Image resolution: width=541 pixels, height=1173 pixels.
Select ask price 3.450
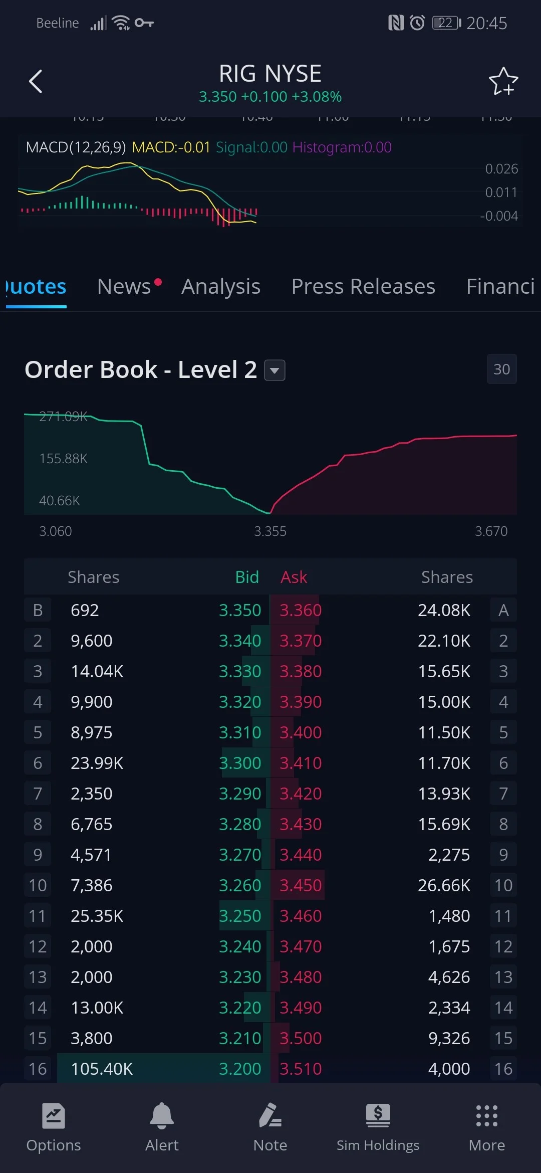301,885
